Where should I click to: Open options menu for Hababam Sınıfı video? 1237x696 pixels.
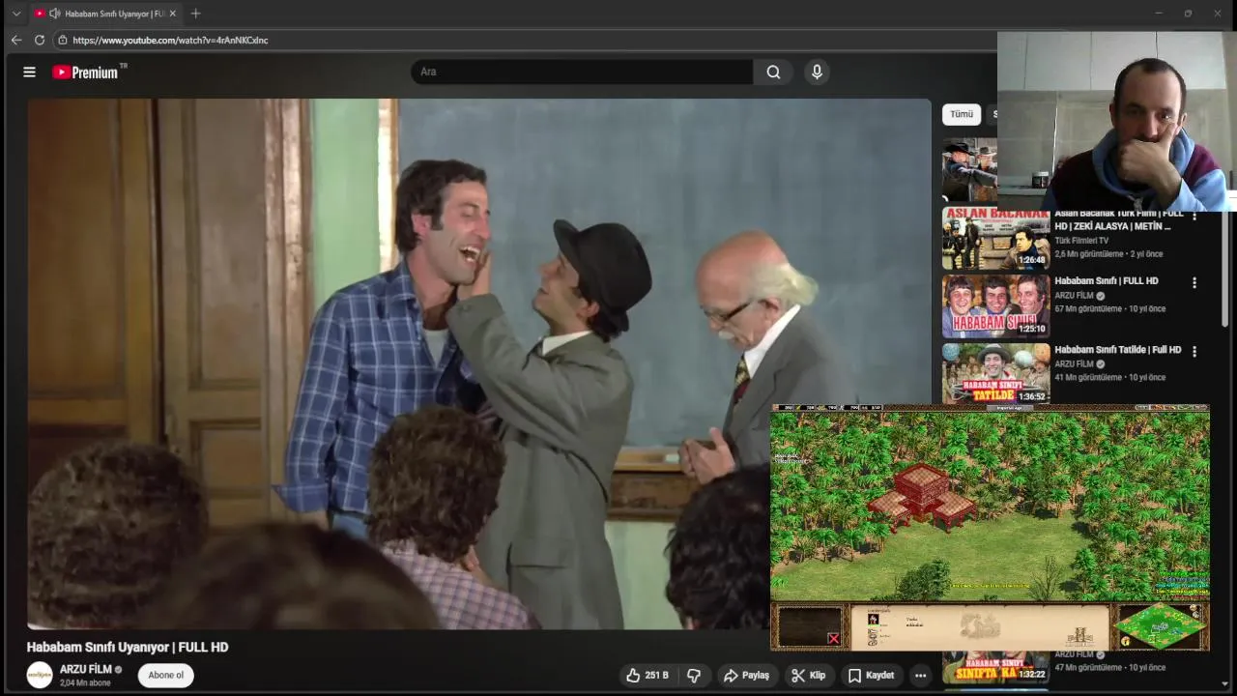pos(1194,283)
